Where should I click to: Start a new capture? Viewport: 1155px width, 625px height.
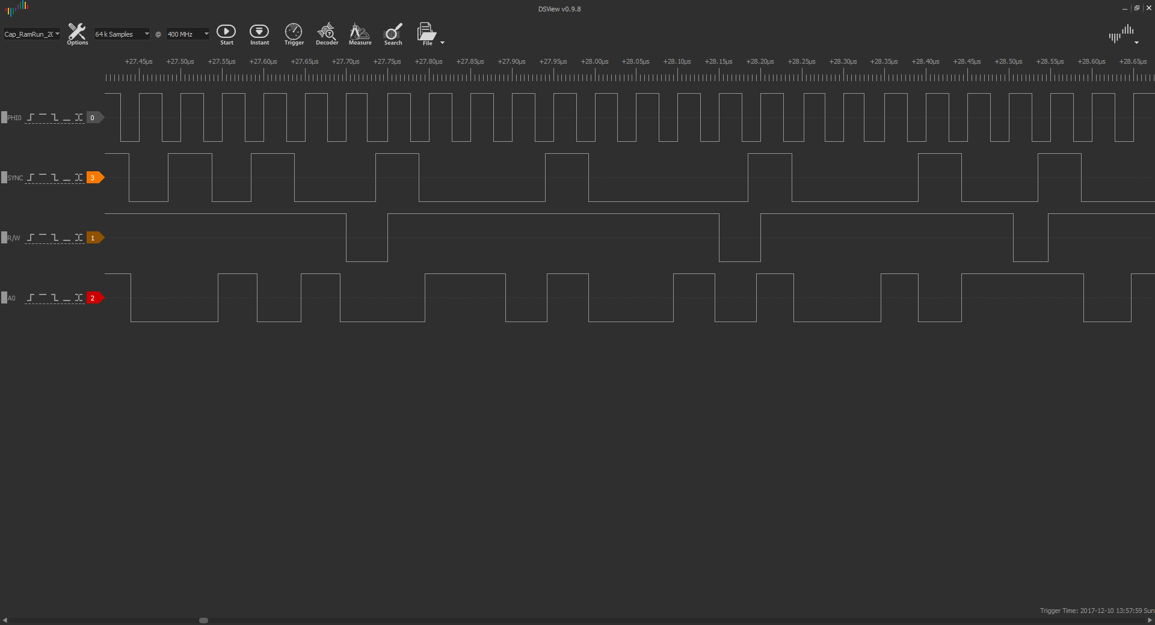[226, 34]
